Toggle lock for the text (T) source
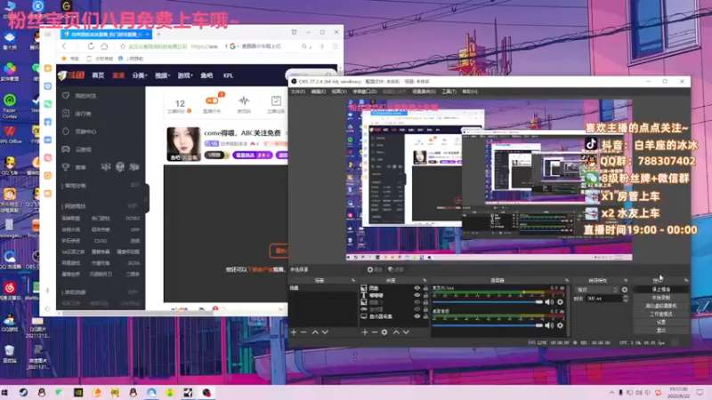The image size is (712, 400). [425, 295]
